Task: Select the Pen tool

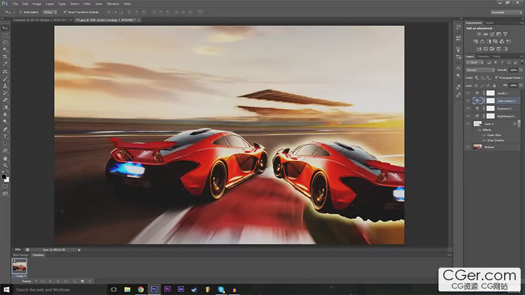Action: (5, 129)
